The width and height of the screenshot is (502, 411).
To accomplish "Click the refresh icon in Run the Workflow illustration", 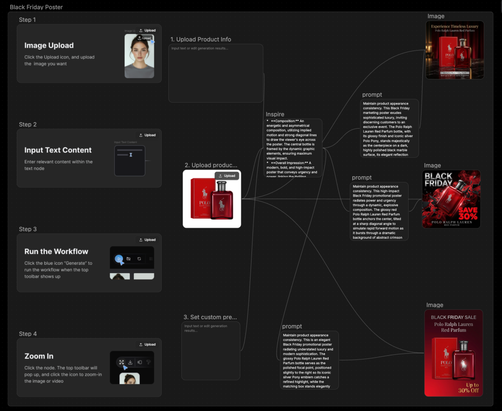I will (139, 259).
